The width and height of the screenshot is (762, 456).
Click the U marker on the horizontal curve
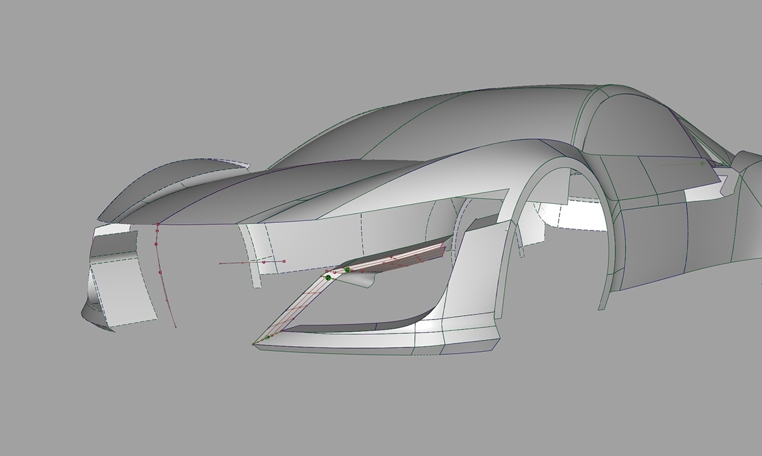(x=264, y=261)
